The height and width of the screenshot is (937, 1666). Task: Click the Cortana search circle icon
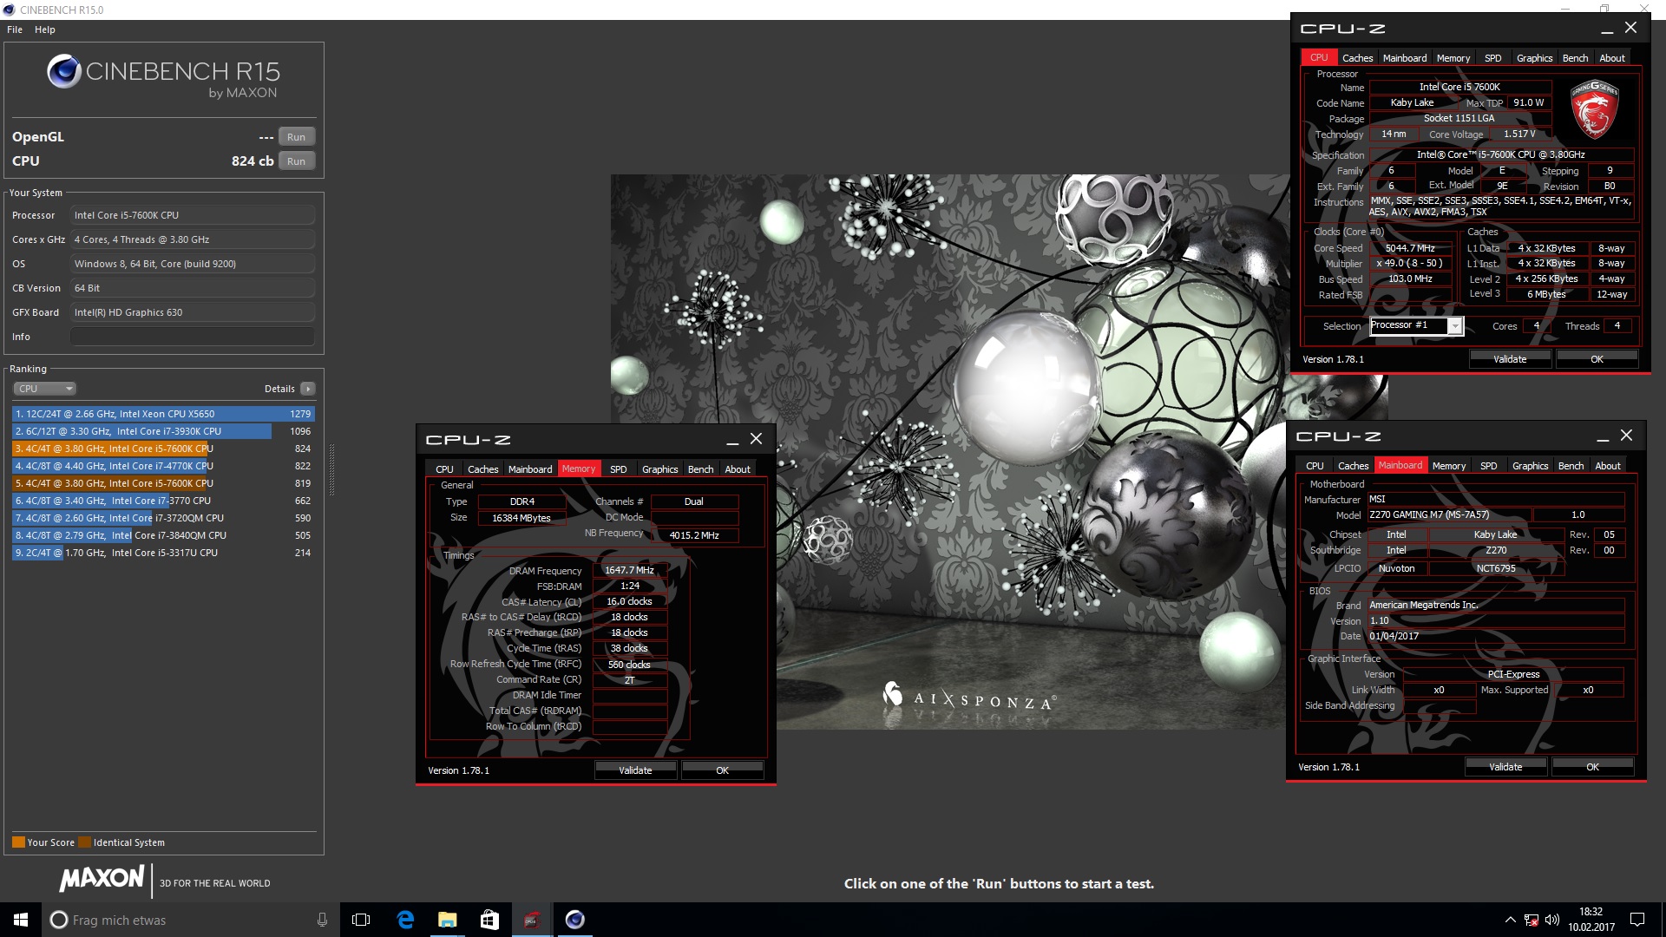[59, 920]
